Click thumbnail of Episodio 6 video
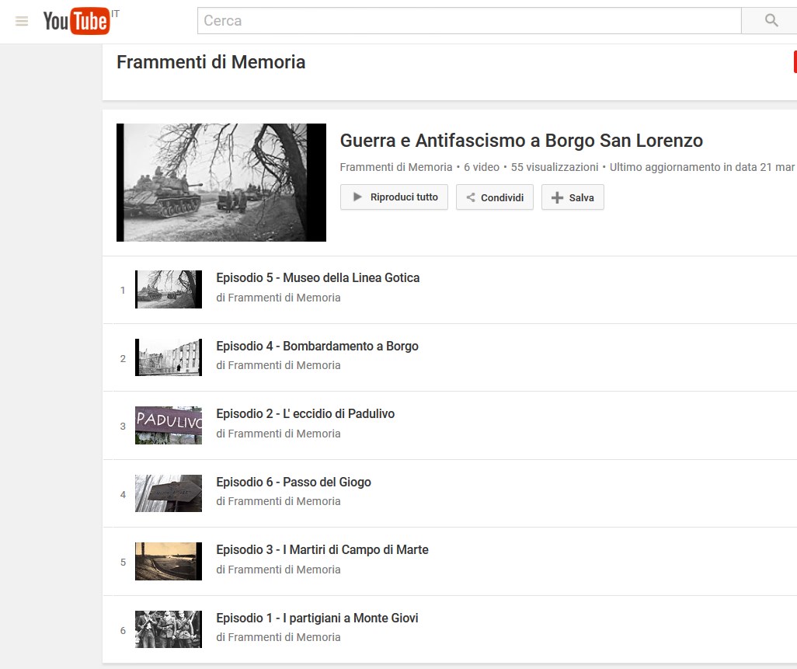Screen dimensions: 797x669 169,493
